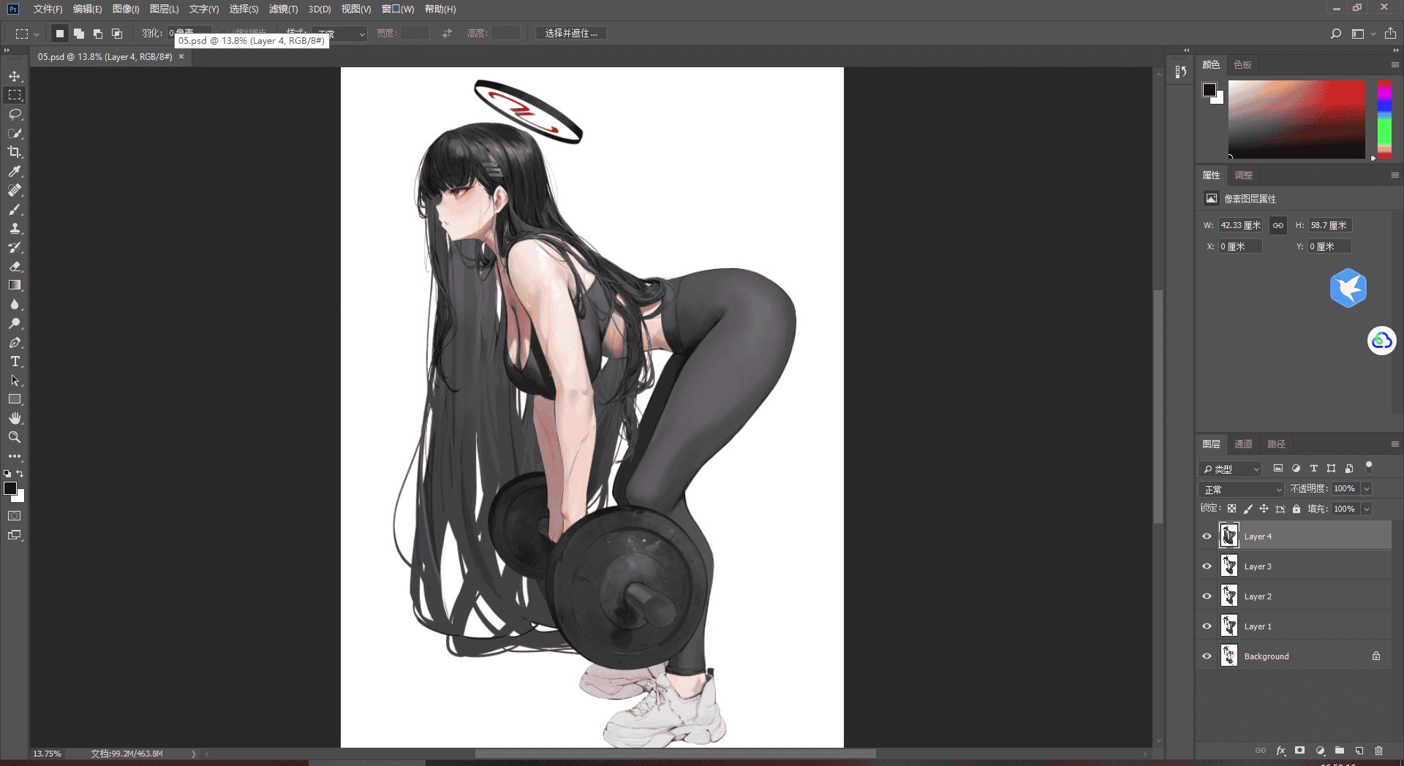The width and height of the screenshot is (1404, 766).
Task: Add a layer mask button
Action: point(1299,751)
